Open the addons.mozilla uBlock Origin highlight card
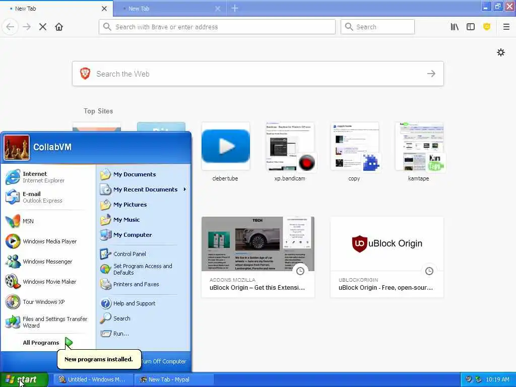 tap(258, 257)
